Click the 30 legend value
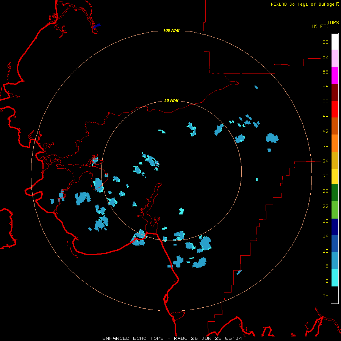This screenshot has width=341, height=341. (325, 176)
